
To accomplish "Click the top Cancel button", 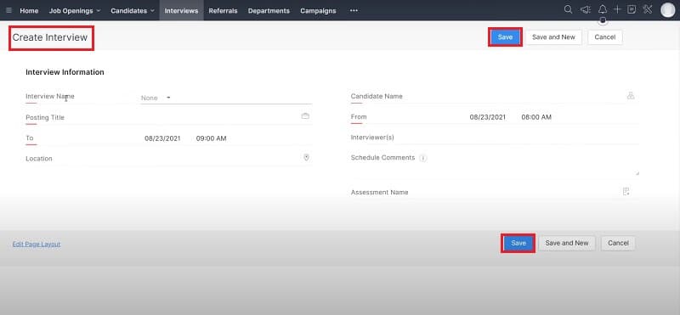I will 605,37.
